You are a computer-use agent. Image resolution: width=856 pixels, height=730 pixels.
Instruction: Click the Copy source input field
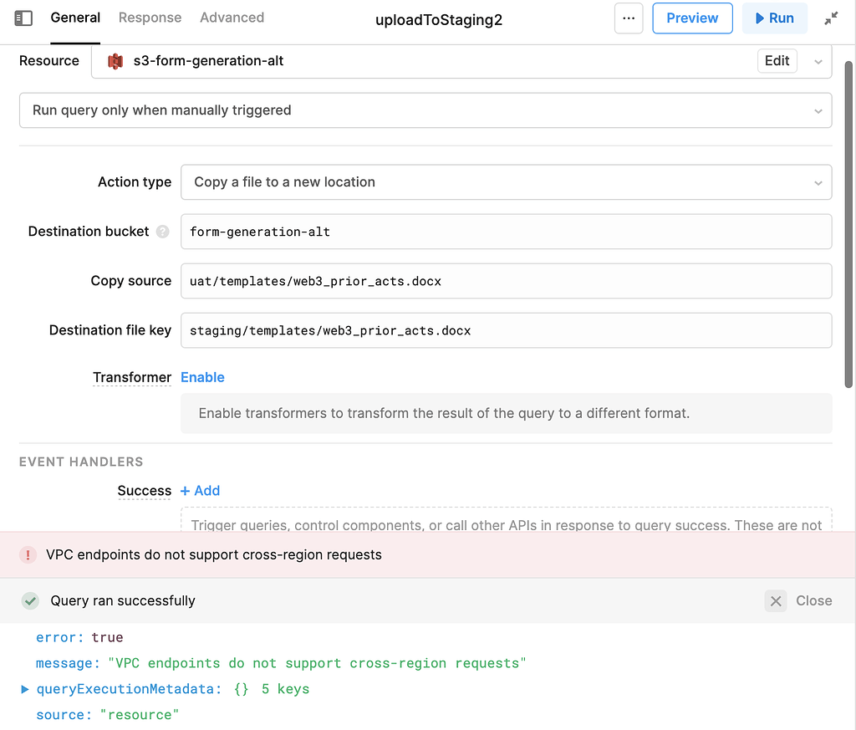coord(506,281)
